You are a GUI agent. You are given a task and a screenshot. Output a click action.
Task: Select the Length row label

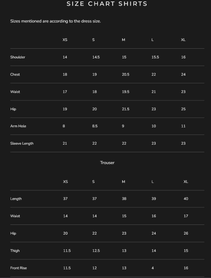click(x=16, y=199)
